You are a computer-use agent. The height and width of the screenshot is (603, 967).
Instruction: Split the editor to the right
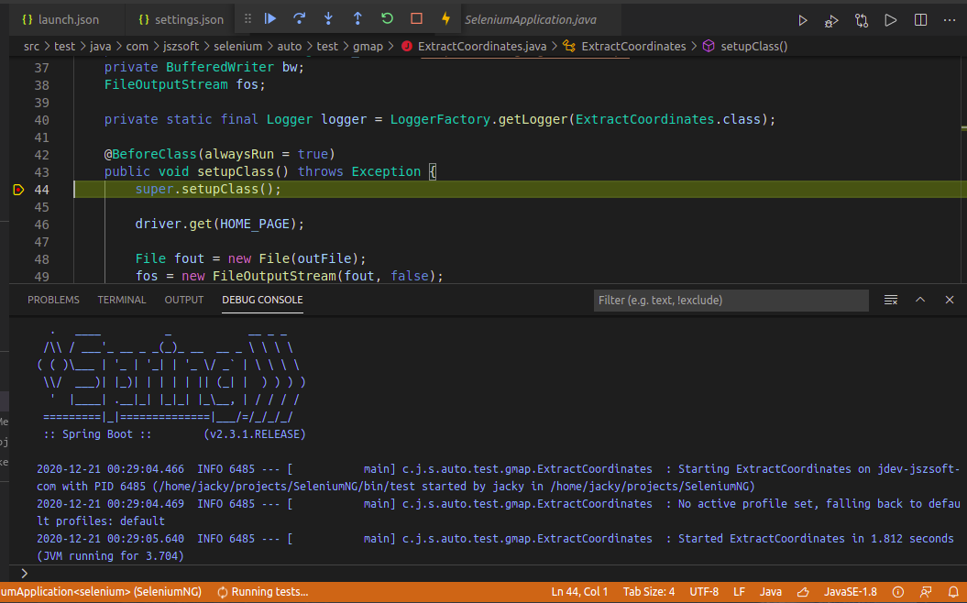[921, 20]
